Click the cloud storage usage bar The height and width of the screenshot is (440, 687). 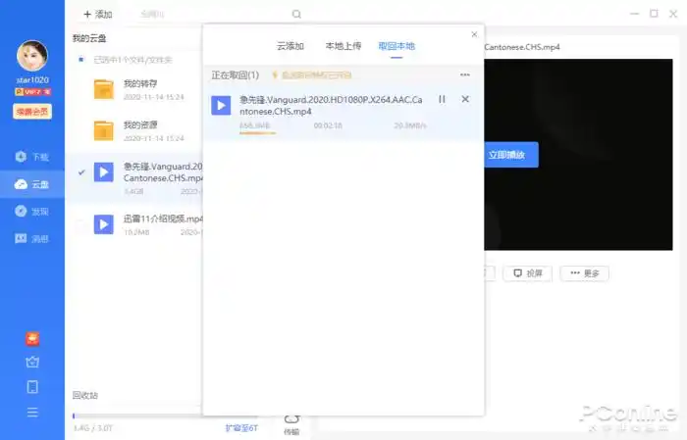[x=136, y=416]
